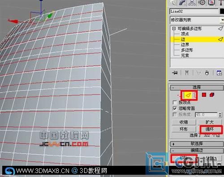The width and height of the screenshot is (224, 177).
Task: Open the Display panel tab
Action: pyautogui.click(x=211, y=3)
